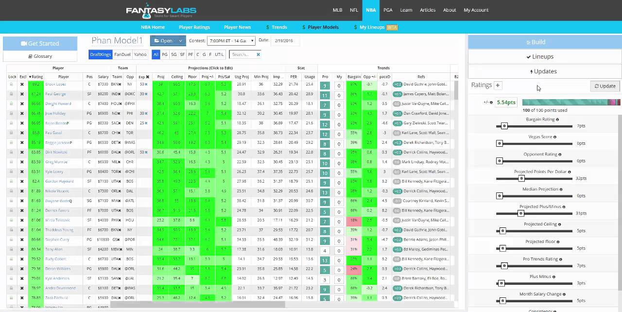Open the My Account link
Screen dimensions: 622x312
click(x=476, y=10)
